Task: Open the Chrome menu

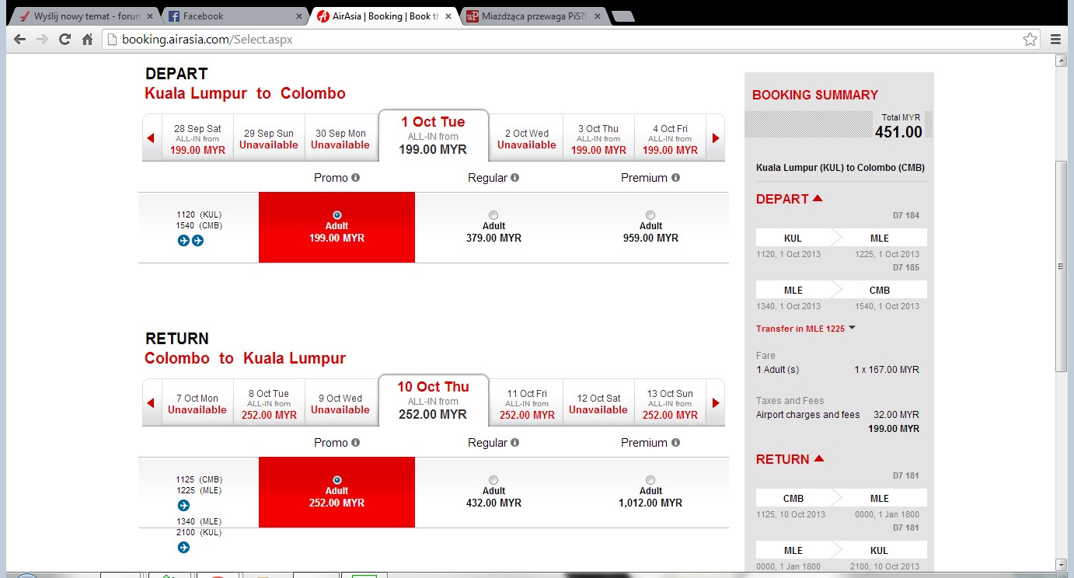Action: pyautogui.click(x=1055, y=39)
